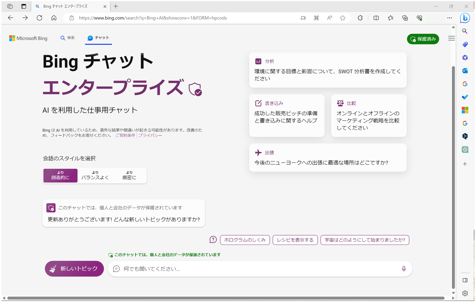Open the プライバシー link
Image resolution: width=475 pixels, height=302 pixels.
(x=150, y=135)
